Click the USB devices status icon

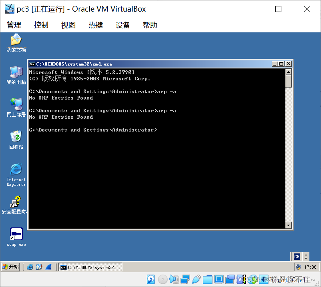tap(197, 279)
